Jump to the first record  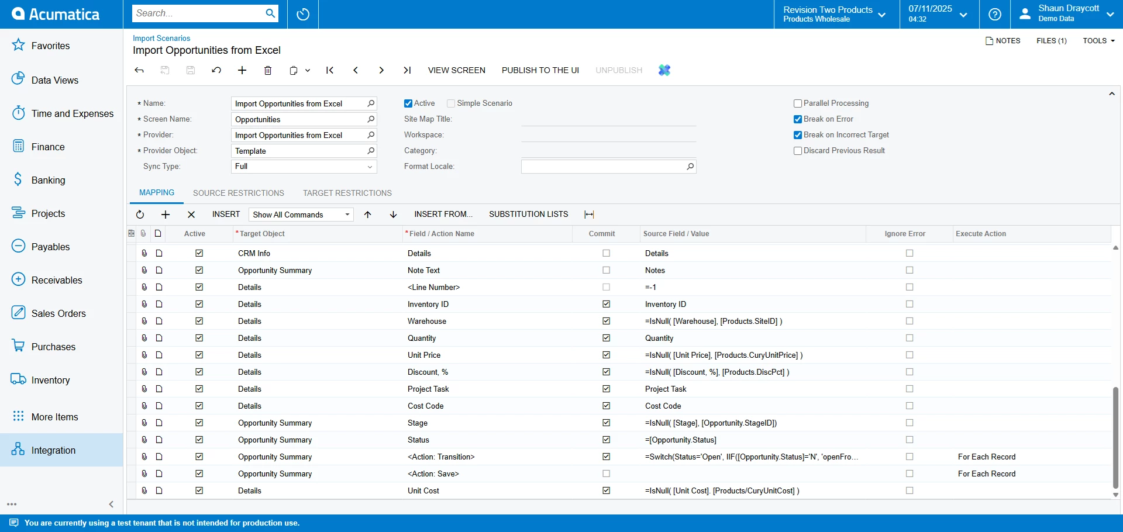330,70
